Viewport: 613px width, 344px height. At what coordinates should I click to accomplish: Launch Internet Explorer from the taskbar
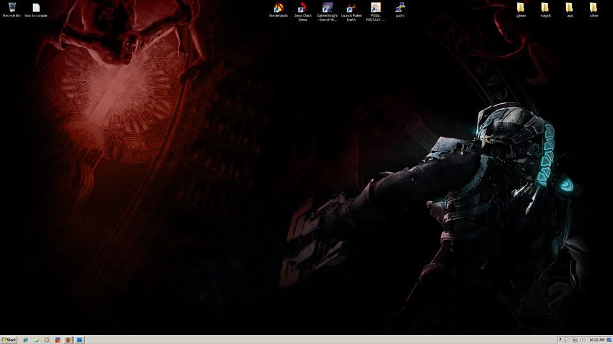[26, 340]
